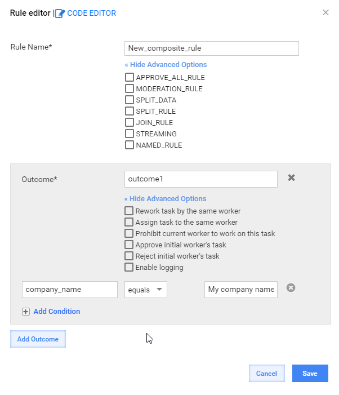Viewport: 339px width, 395px height.
Task: Collapse outcome Hide Advanced Options link
Action: click(x=166, y=199)
